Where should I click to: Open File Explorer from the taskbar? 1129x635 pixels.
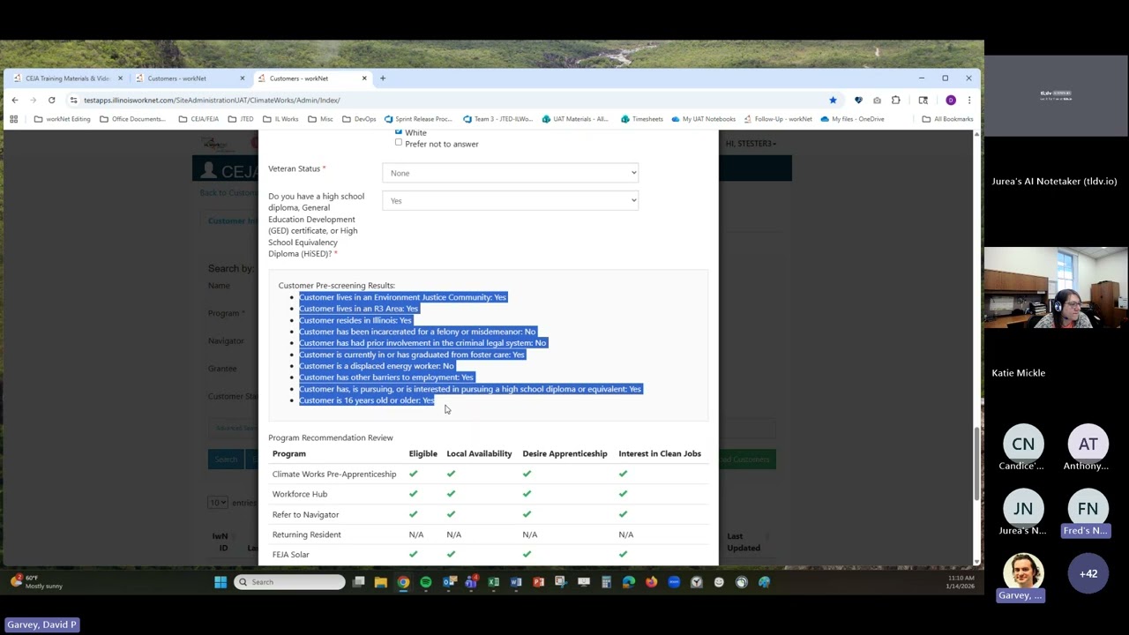(381, 582)
